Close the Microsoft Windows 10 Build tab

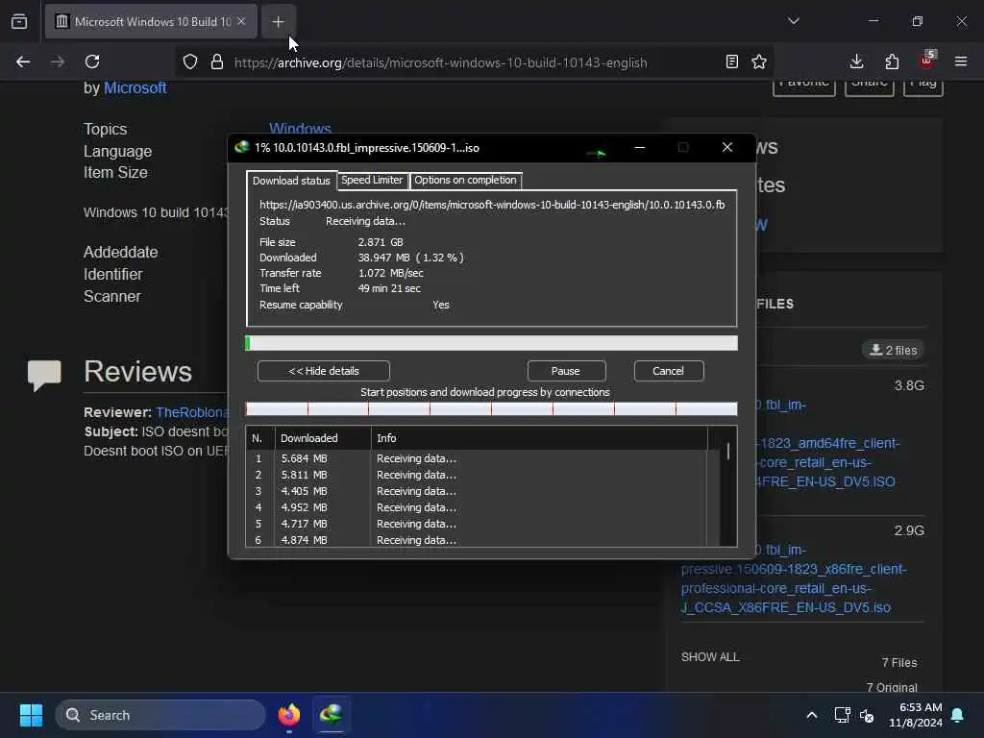[x=241, y=21]
